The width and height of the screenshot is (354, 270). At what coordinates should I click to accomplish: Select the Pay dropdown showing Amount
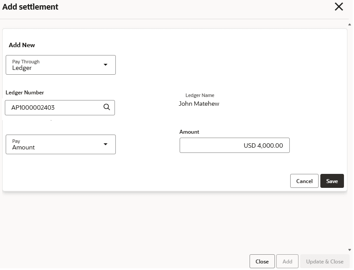tap(61, 145)
